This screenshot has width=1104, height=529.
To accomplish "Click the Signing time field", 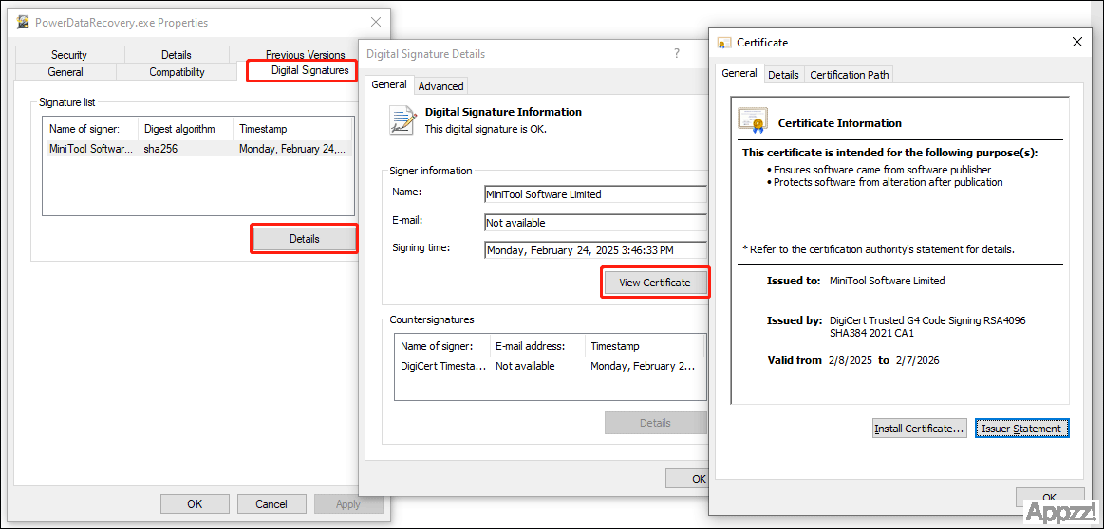I will click(595, 249).
